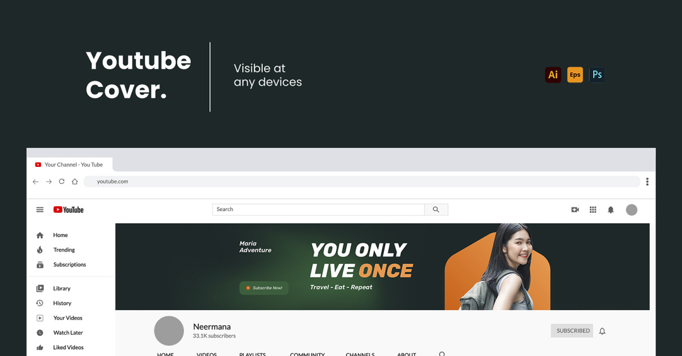Open the create video camera icon

coord(575,210)
